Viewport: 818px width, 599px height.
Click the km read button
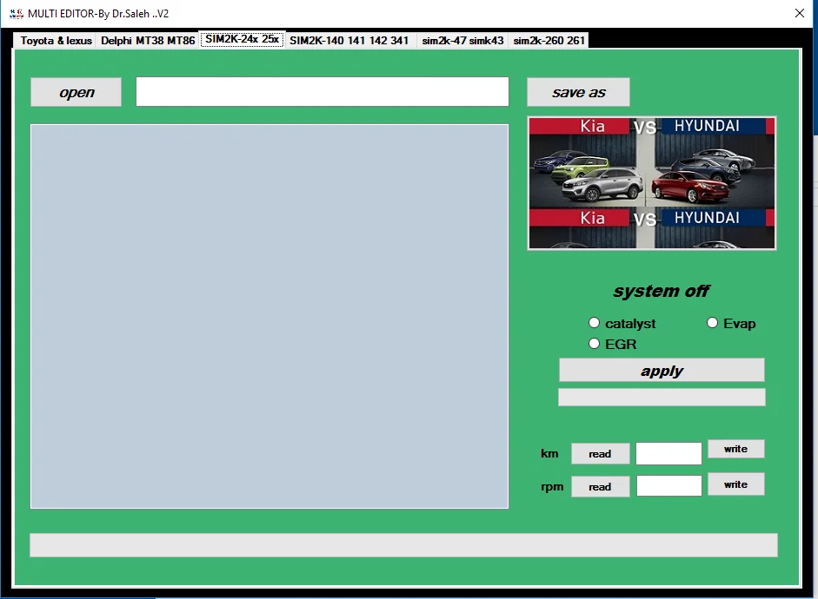(x=601, y=454)
